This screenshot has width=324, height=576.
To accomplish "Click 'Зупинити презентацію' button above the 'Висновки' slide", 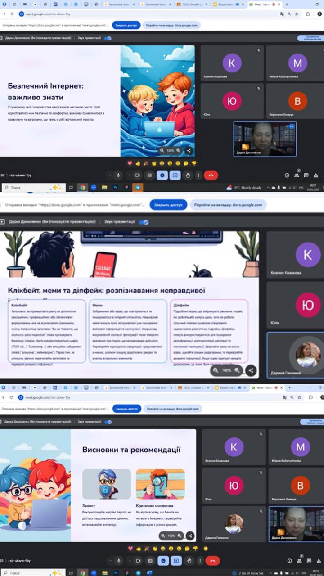I will (x=311, y=422).
